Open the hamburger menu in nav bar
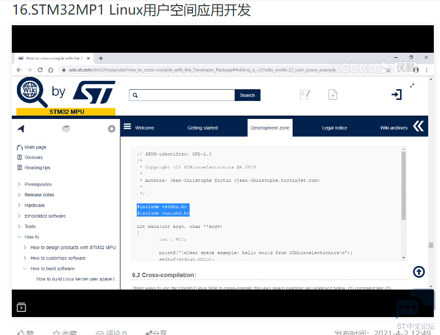The height and width of the screenshot is (335, 440). coord(127,126)
